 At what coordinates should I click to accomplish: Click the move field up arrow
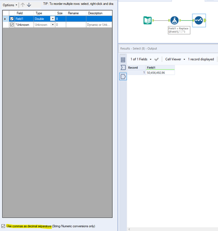(x=23, y=5)
